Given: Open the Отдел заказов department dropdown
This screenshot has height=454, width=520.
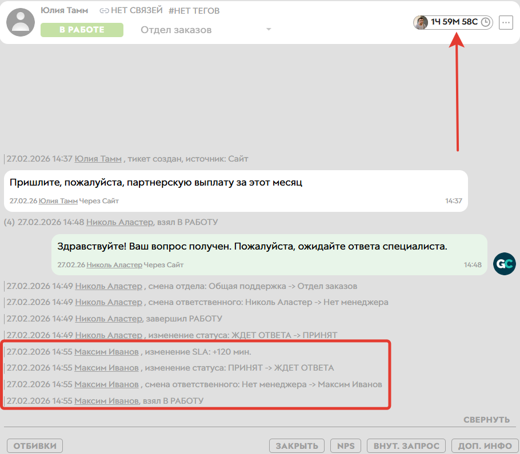Looking at the screenshot, I should click(206, 30).
